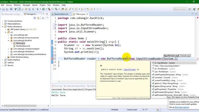Go to Last Edit Location icon
The height and width of the screenshot is (112, 199).
click(88, 9)
